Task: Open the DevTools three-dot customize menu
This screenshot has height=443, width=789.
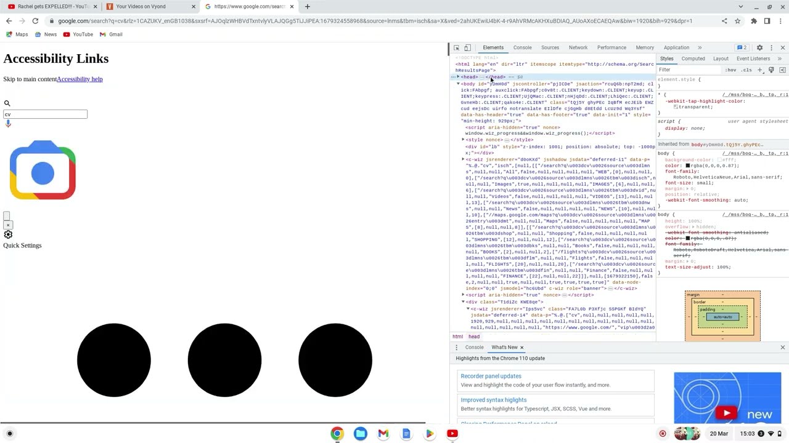Action: [771, 47]
